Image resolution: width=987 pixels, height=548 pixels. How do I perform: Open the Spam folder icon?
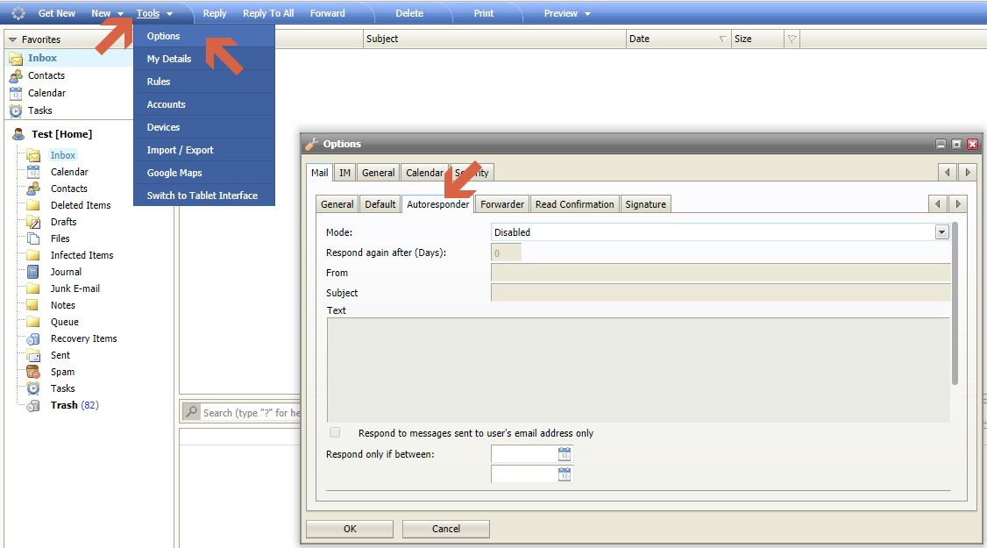coord(33,372)
